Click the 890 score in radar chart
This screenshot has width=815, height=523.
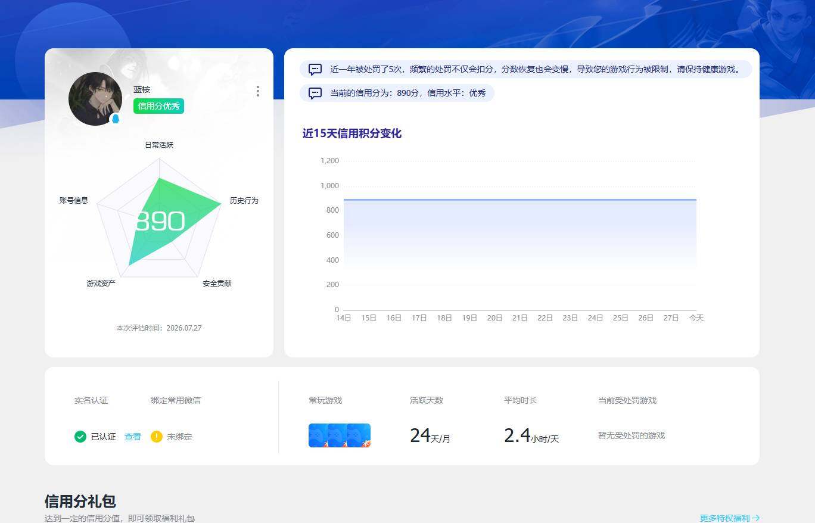pyautogui.click(x=160, y=222)
